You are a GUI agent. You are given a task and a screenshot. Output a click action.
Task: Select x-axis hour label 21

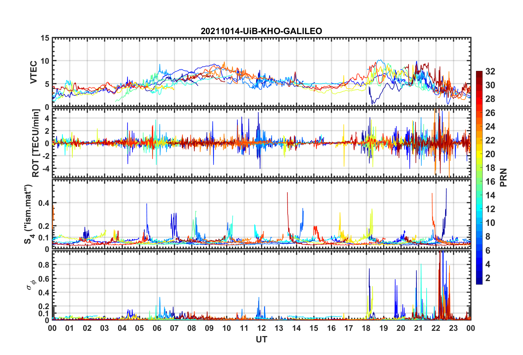[418, 328]
